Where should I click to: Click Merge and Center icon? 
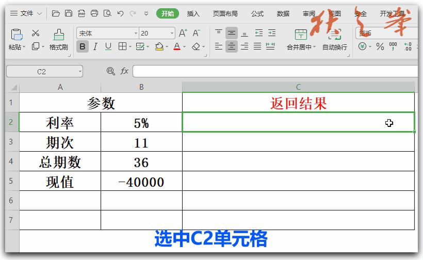click(x=301, y=35)
